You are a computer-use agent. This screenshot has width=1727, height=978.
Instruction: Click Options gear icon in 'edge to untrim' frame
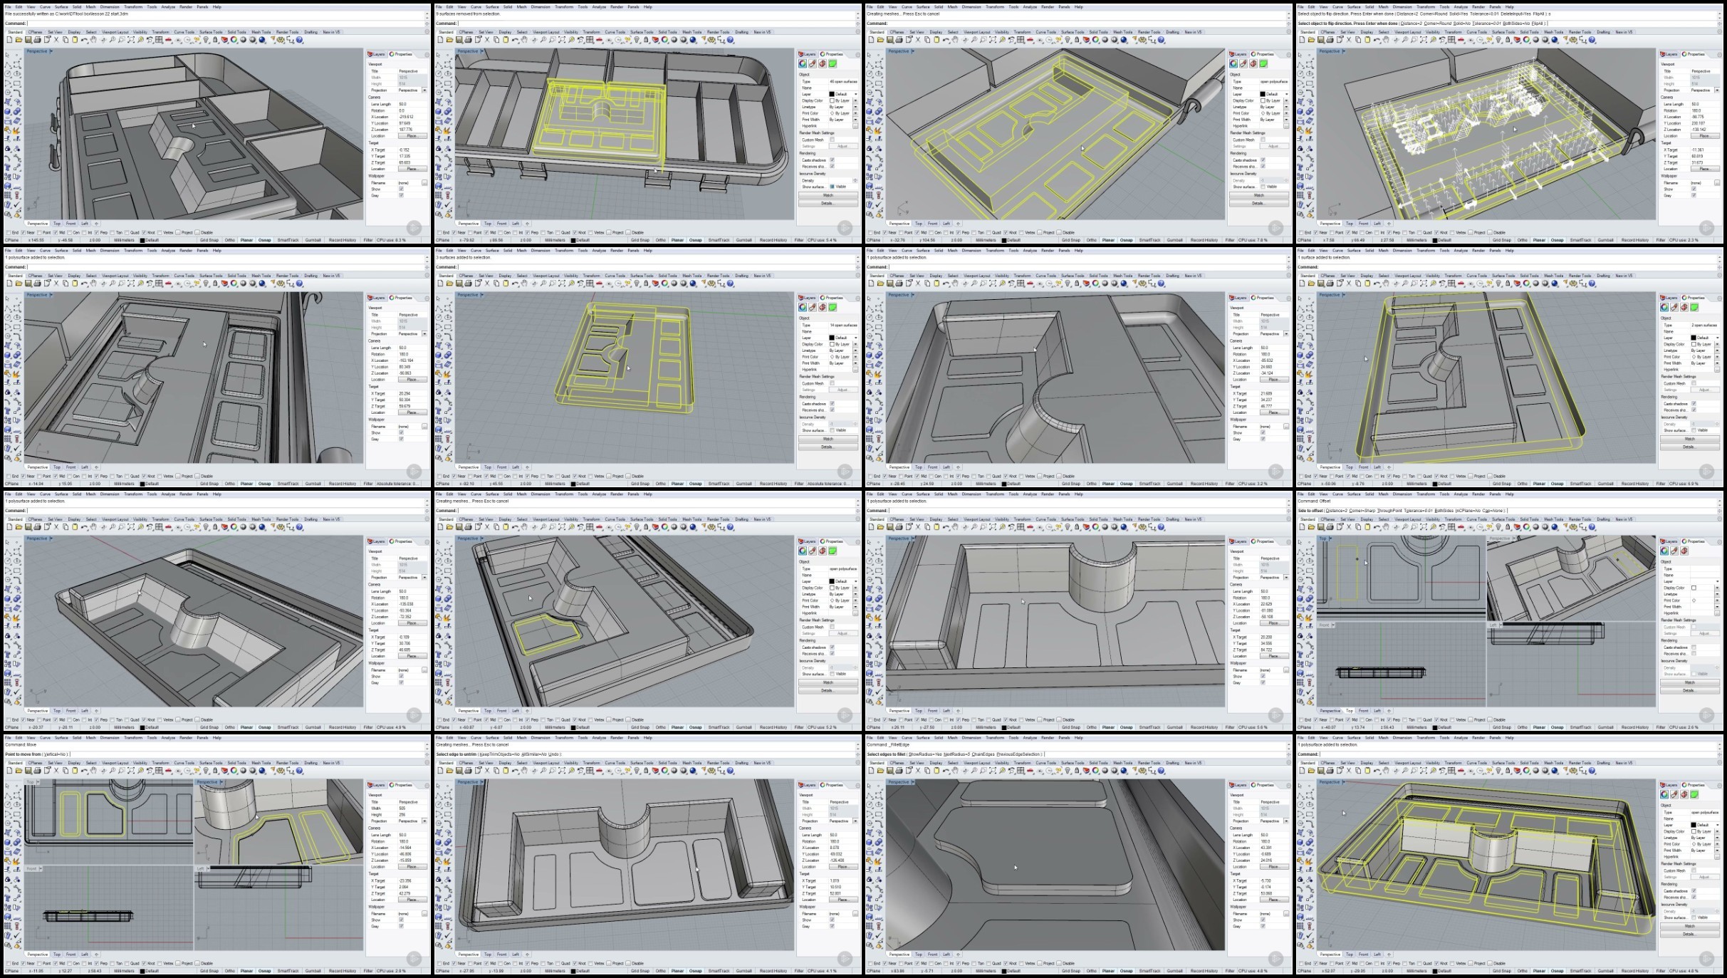tap(711, 771)
